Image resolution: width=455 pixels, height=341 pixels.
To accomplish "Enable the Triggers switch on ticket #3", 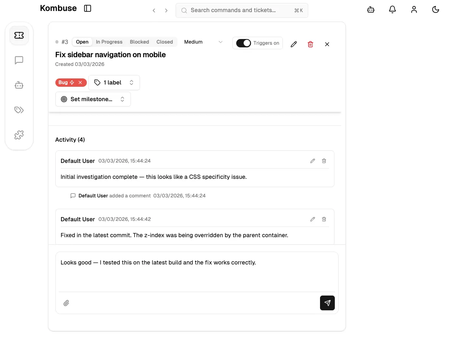I will click(x=244, y=43).
